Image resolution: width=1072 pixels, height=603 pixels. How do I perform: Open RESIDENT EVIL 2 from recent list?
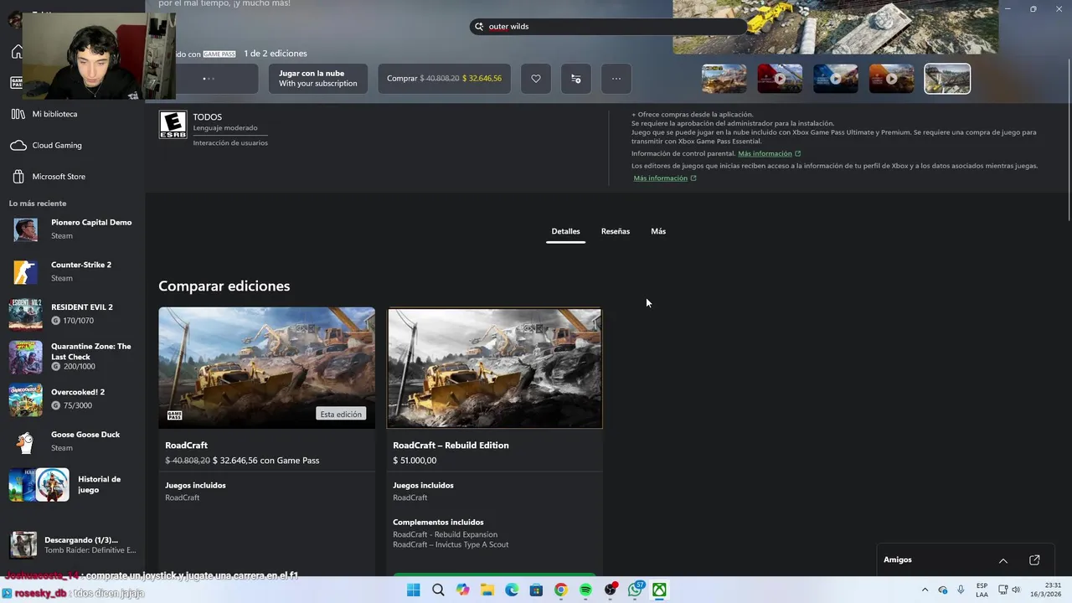(72, 314)
